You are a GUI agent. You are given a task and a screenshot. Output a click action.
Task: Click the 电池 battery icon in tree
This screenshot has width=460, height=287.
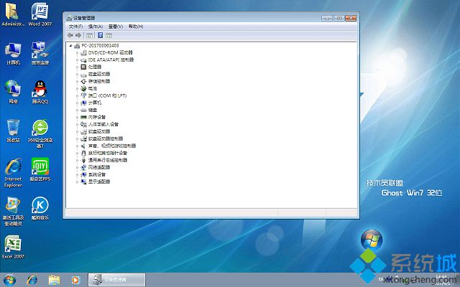83,88
